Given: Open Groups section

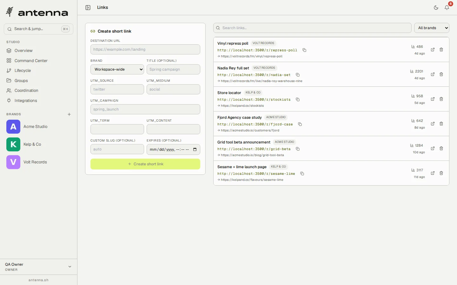Looking at the screenshot, I should click(38, 81).
